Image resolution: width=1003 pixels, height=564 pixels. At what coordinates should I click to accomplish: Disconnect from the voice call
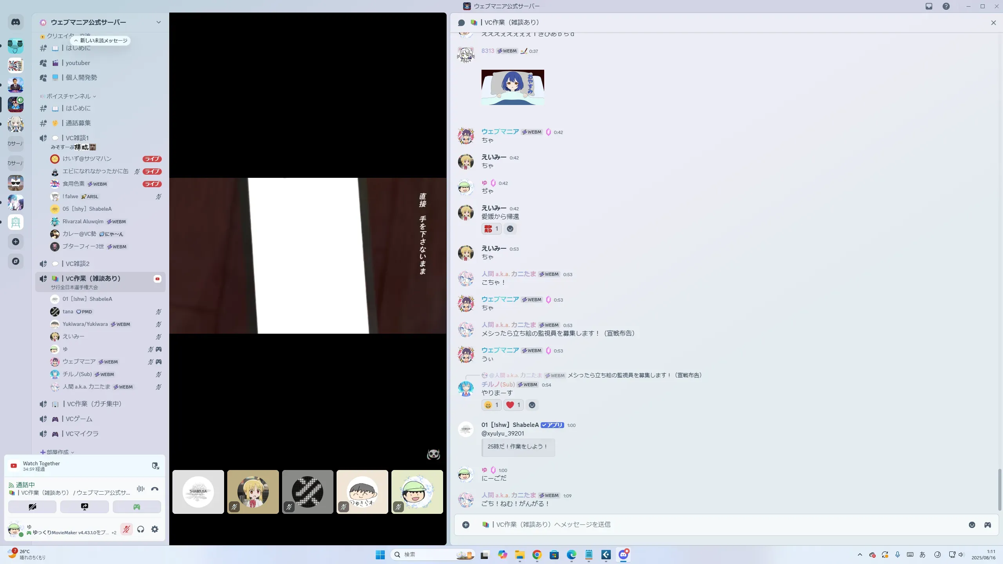155,489
